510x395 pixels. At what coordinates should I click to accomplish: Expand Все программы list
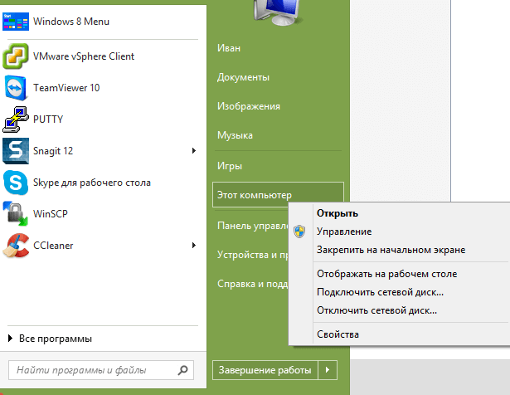[x=50, y=339]
